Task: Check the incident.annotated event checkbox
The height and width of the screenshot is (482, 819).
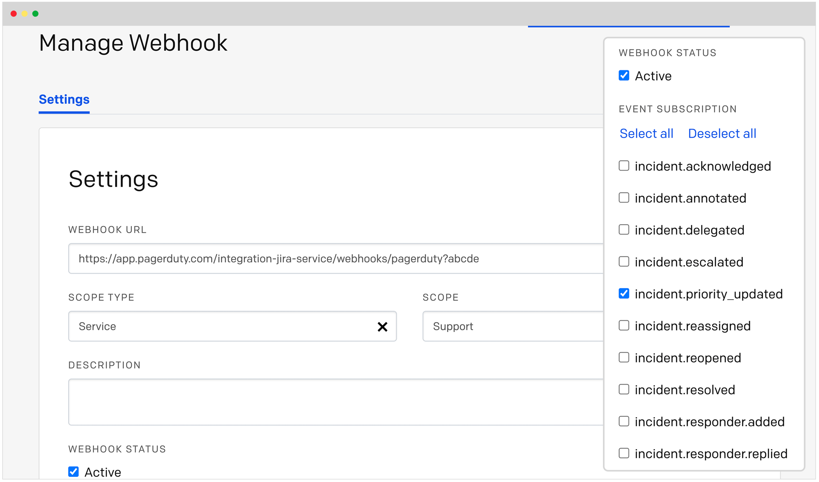Action: (x=624, y=197)
